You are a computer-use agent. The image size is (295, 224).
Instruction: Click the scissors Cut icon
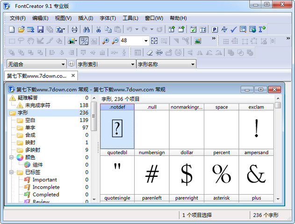coord(99,29)
